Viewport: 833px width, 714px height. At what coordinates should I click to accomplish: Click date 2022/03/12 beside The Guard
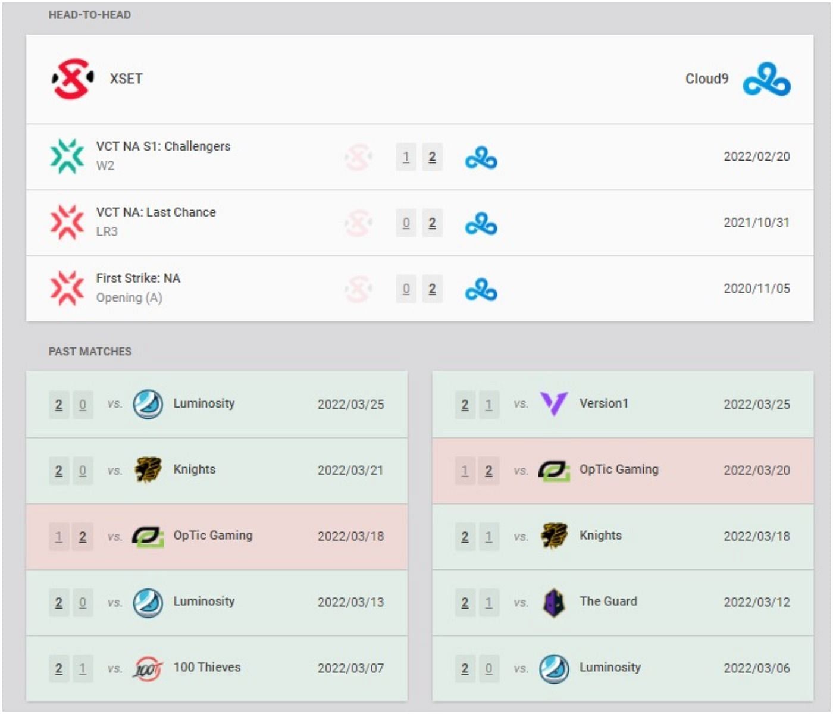tap(756, 602)
